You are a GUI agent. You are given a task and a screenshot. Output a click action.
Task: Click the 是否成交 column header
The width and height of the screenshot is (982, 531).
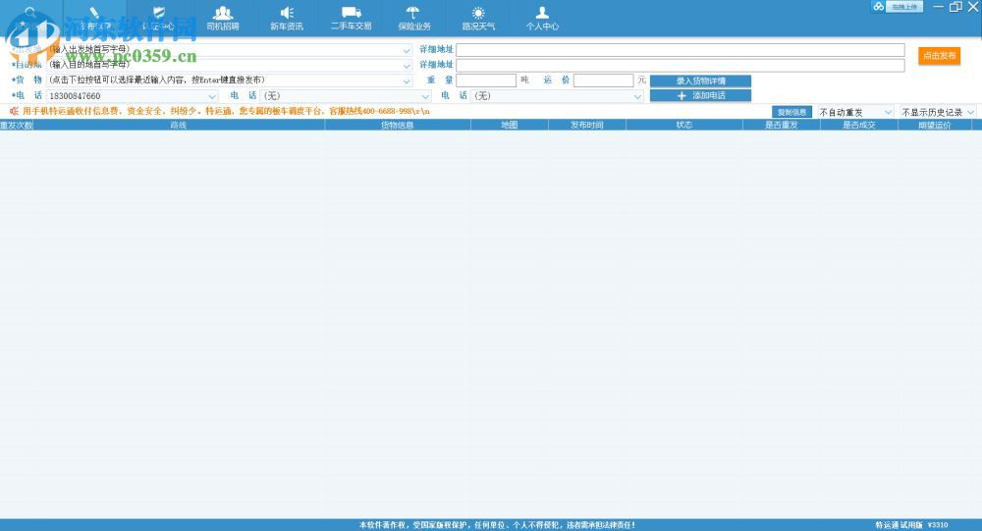(x=858, y=126)
